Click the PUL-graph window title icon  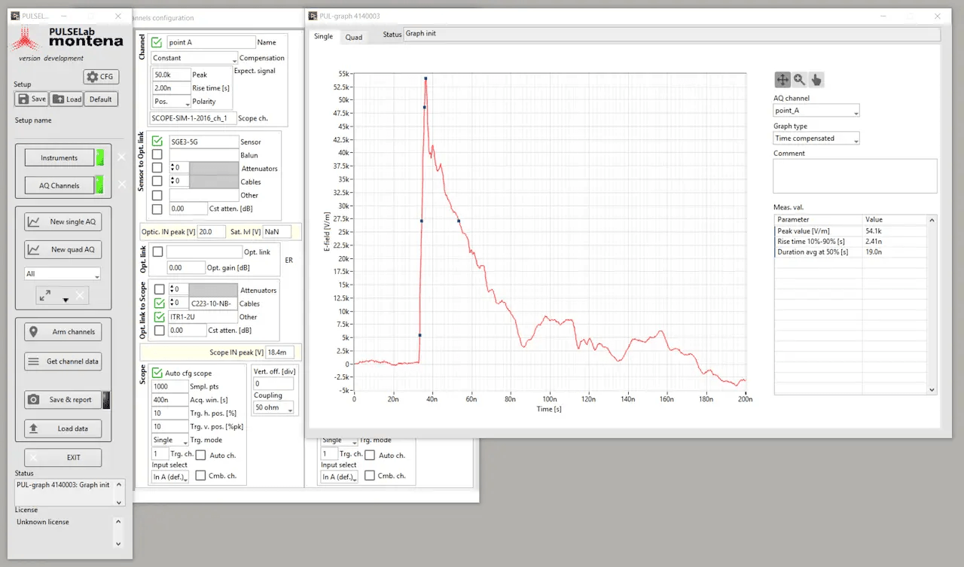(x=314, y=16)
